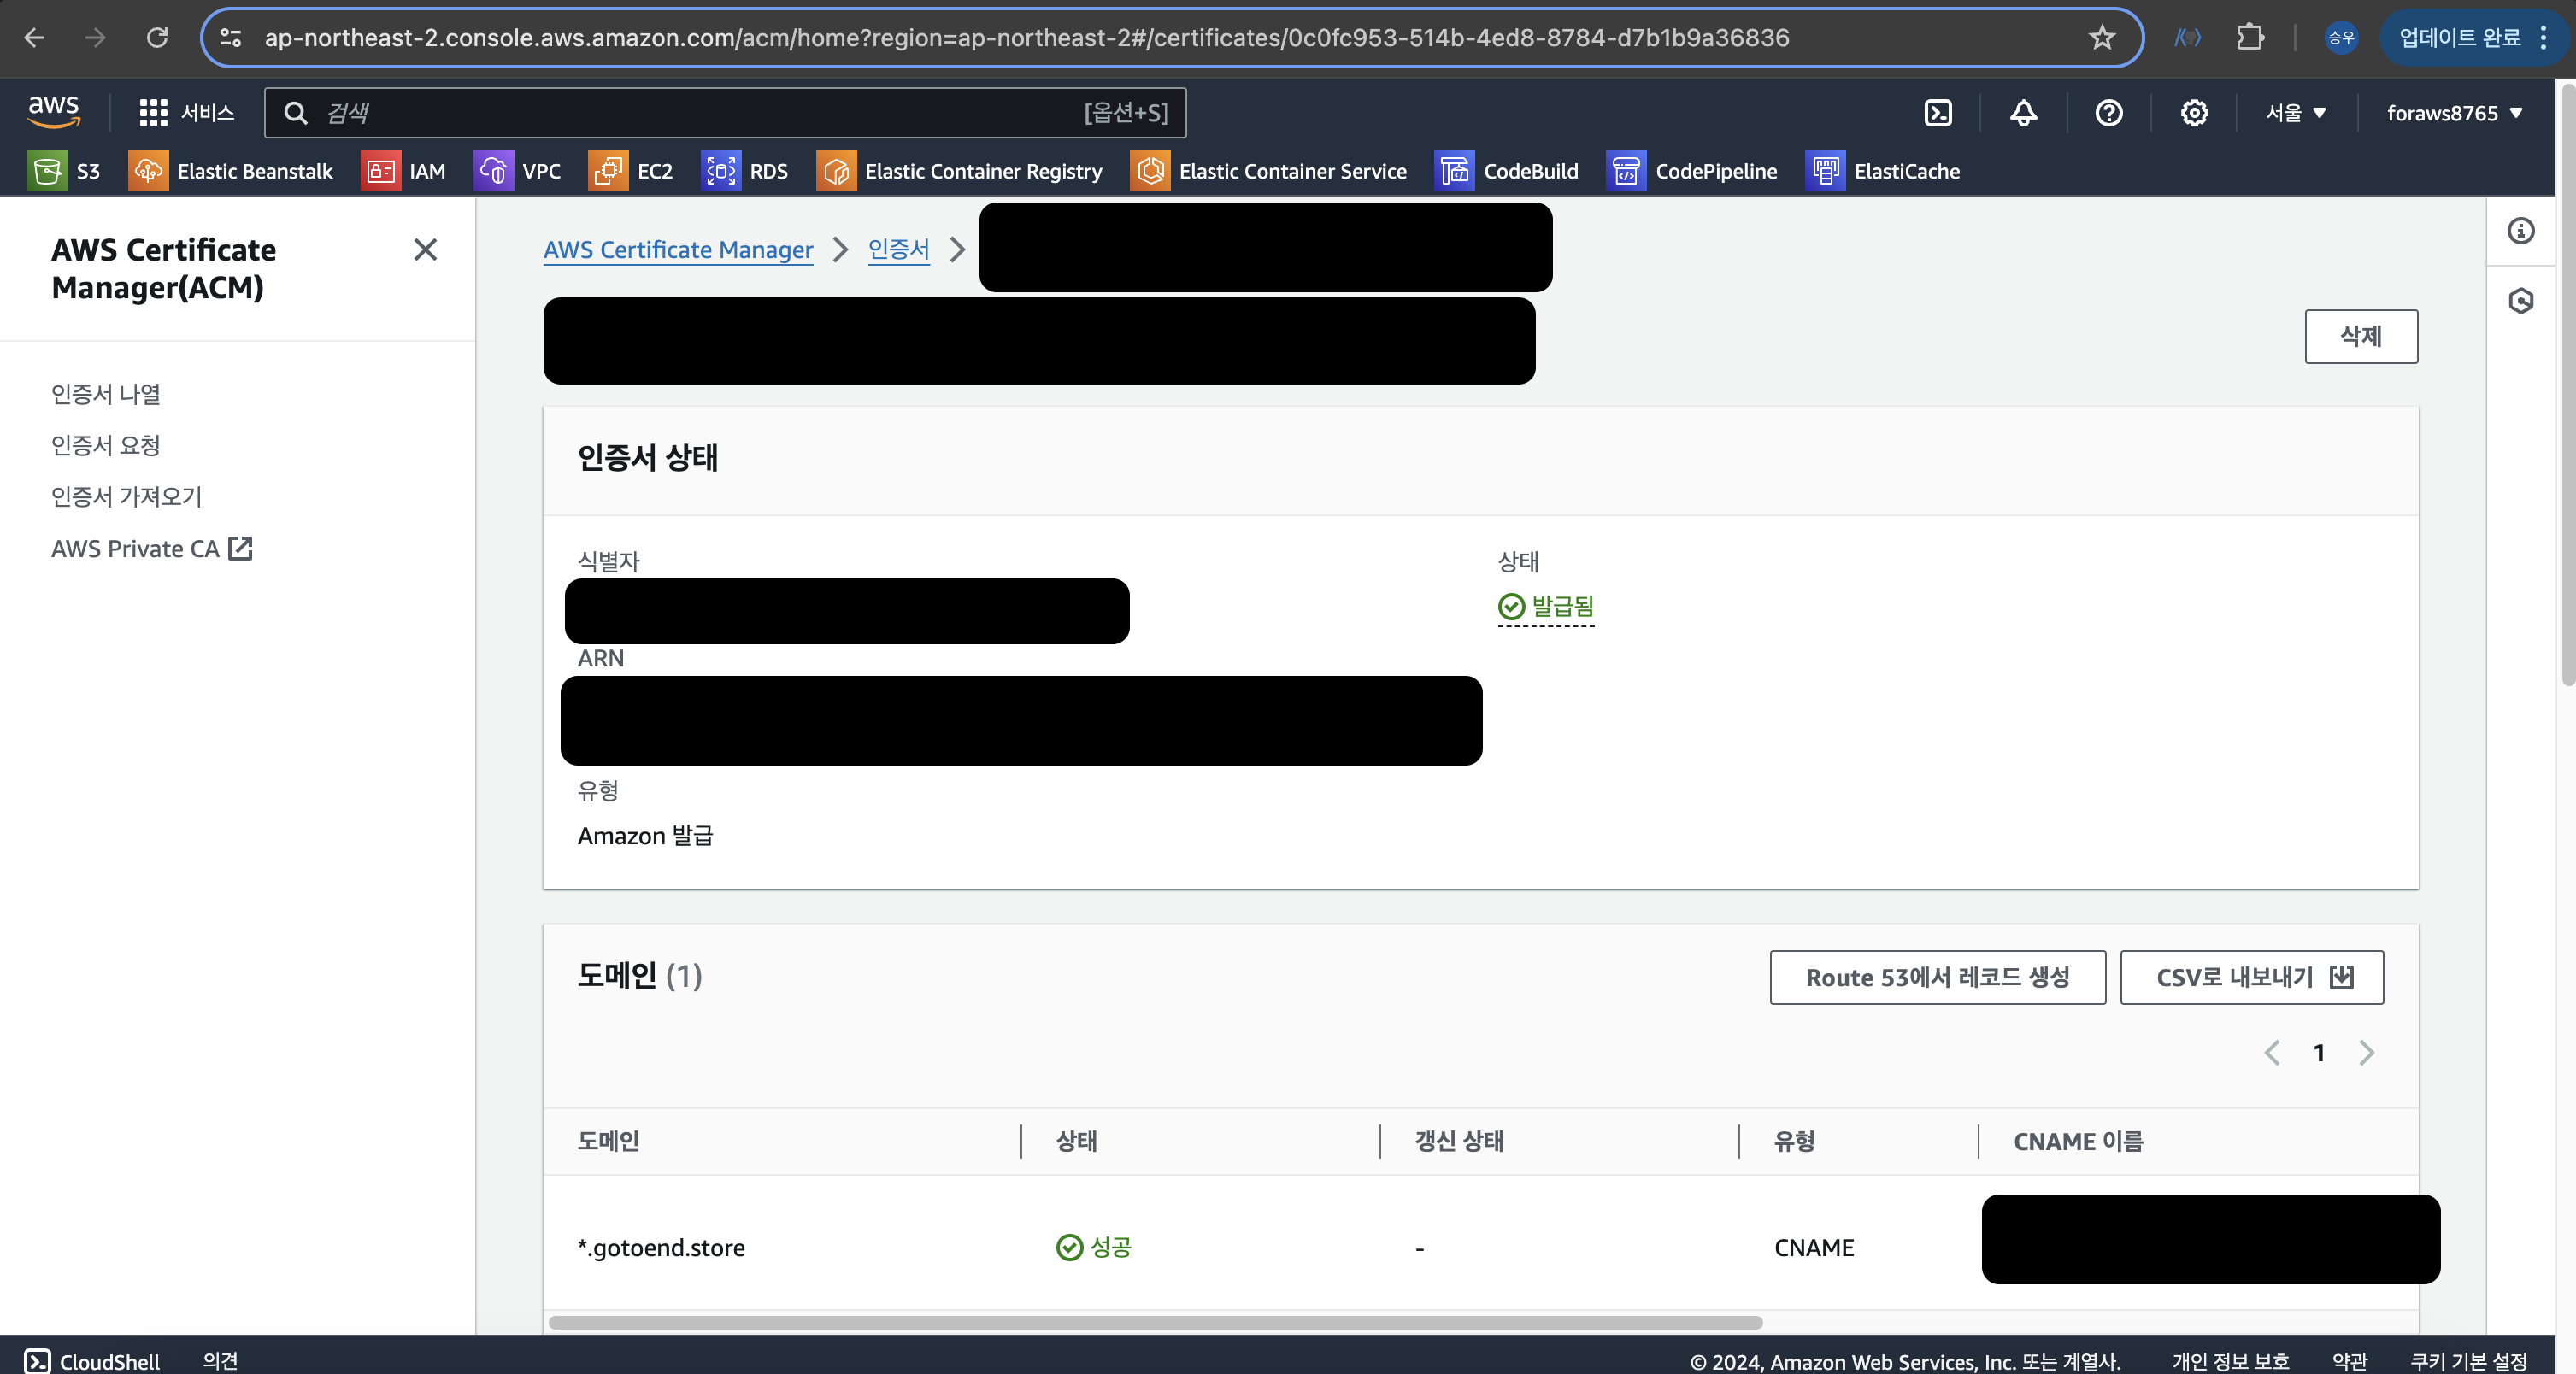The image size is (2576, 1374).
Task: Open the AWS settings gear icon
Action: click(x=2194, y=113)
